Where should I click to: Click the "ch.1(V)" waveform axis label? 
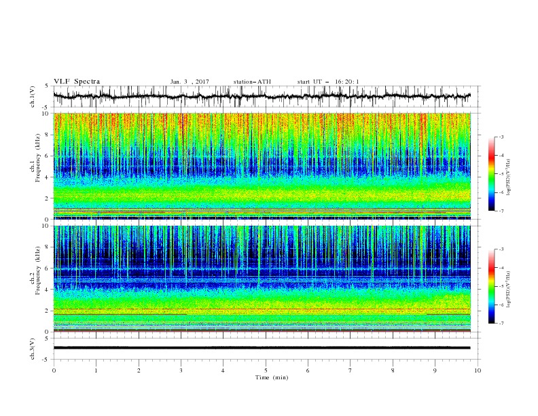pyautogui.click(x=33, y=97)
